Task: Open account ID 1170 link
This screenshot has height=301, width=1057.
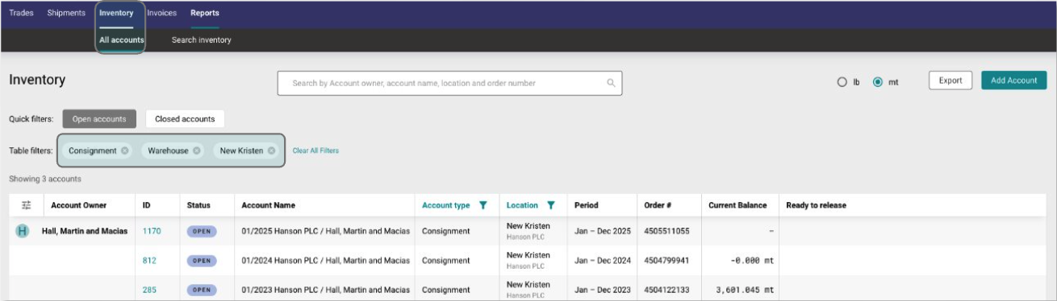Action: point(152,231)
